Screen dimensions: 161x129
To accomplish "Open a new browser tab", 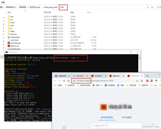I will [x=147, y=76].
